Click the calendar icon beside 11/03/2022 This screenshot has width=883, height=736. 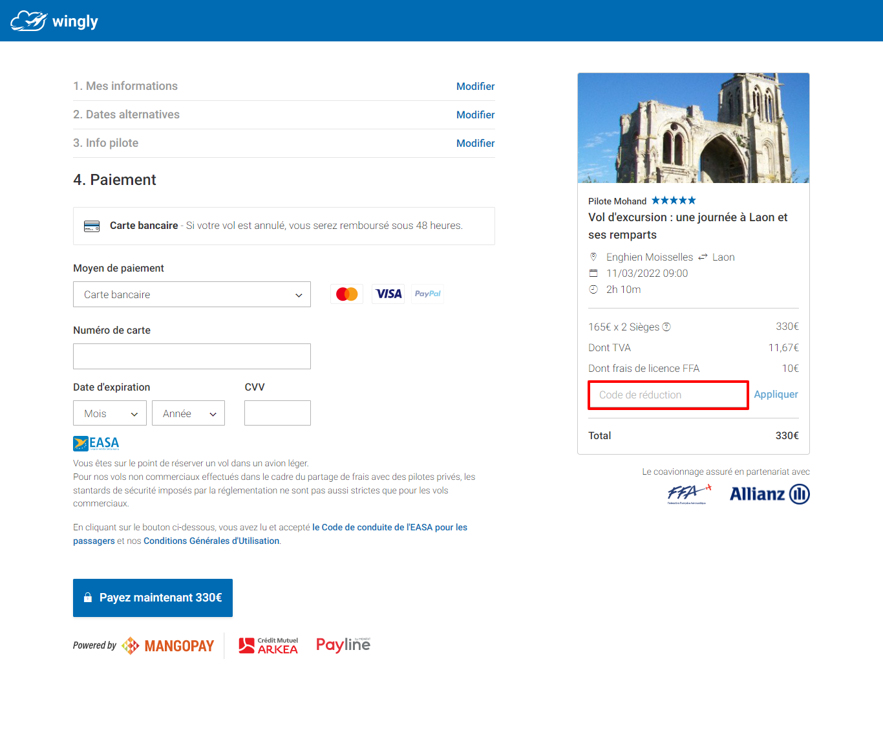coord(593,273)
